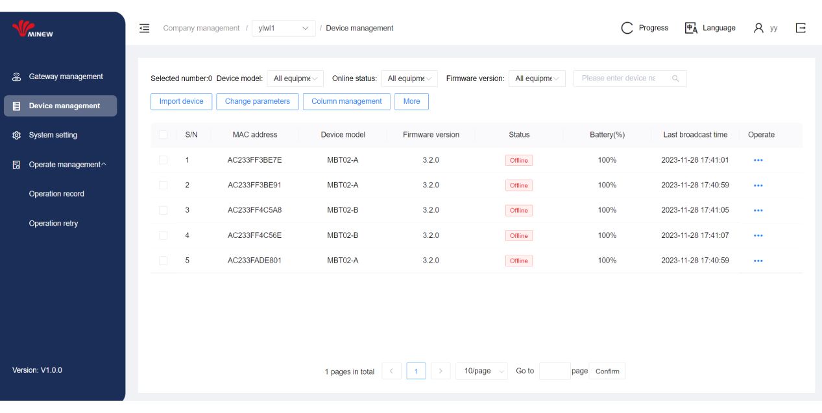822x413 pixels.
Task: Open Operation record in the sidebar
Action: pyautogui.click(x=56, y=194)
